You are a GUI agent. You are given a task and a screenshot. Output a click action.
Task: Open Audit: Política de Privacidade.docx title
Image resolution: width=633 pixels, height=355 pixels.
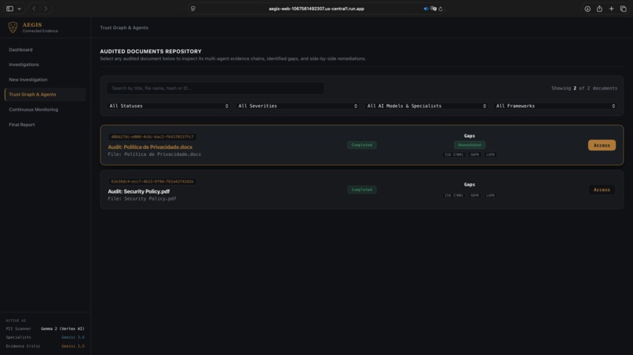pyautogui.click(x=150, y=147)
